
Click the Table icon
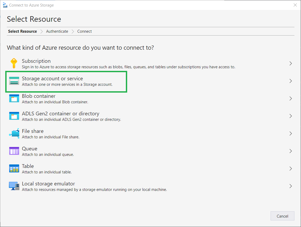tap(14, 168)
